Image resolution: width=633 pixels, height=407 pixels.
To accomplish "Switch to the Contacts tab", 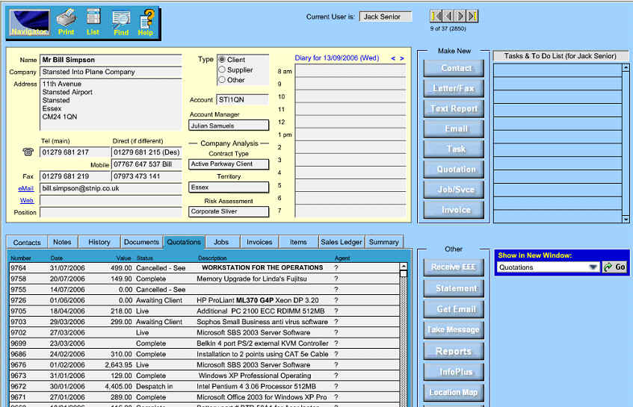I will [27, 242].
